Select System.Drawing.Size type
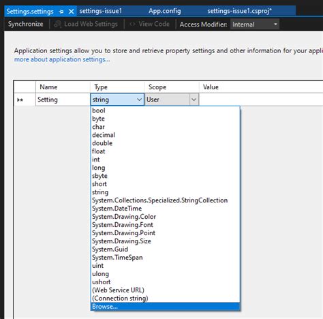Screen dimensions: 323x319 click(x=165, y=241)
